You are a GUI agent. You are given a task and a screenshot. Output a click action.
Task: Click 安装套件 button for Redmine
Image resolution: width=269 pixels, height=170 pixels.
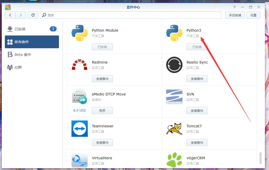(102, 79)
